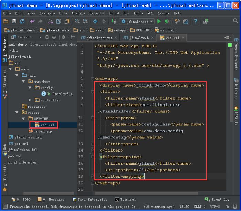The width and height of the screenshot is (241, 211).
Task: Click the Forward navigation arrow
Action: (x=103, y=21)
